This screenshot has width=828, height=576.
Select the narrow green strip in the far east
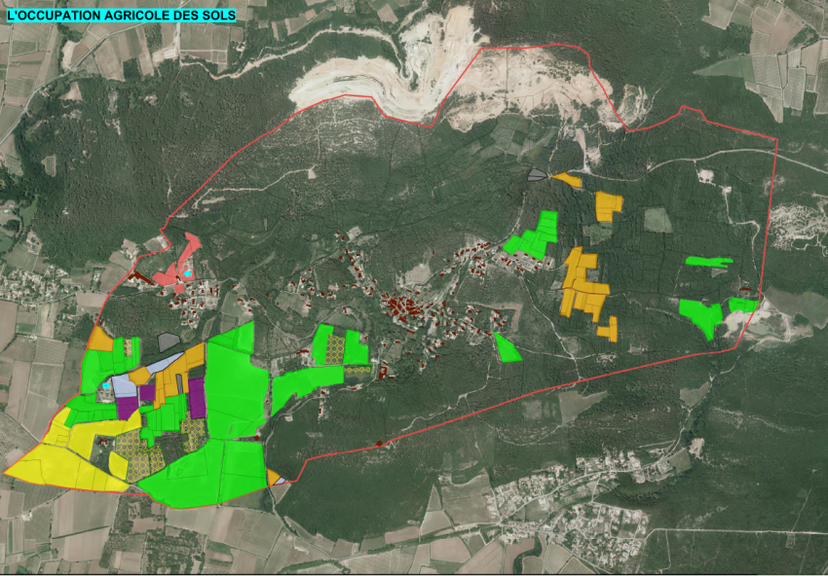tap(708, 261)
